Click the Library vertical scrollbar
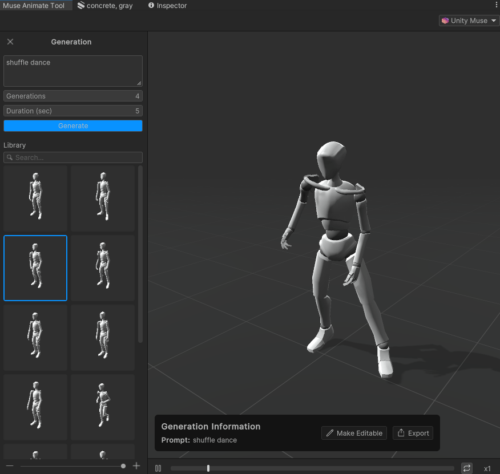Viewport: 500px width, 474px height. point(140,254)
